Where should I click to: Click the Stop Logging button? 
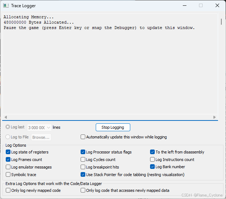pos(113,127)
